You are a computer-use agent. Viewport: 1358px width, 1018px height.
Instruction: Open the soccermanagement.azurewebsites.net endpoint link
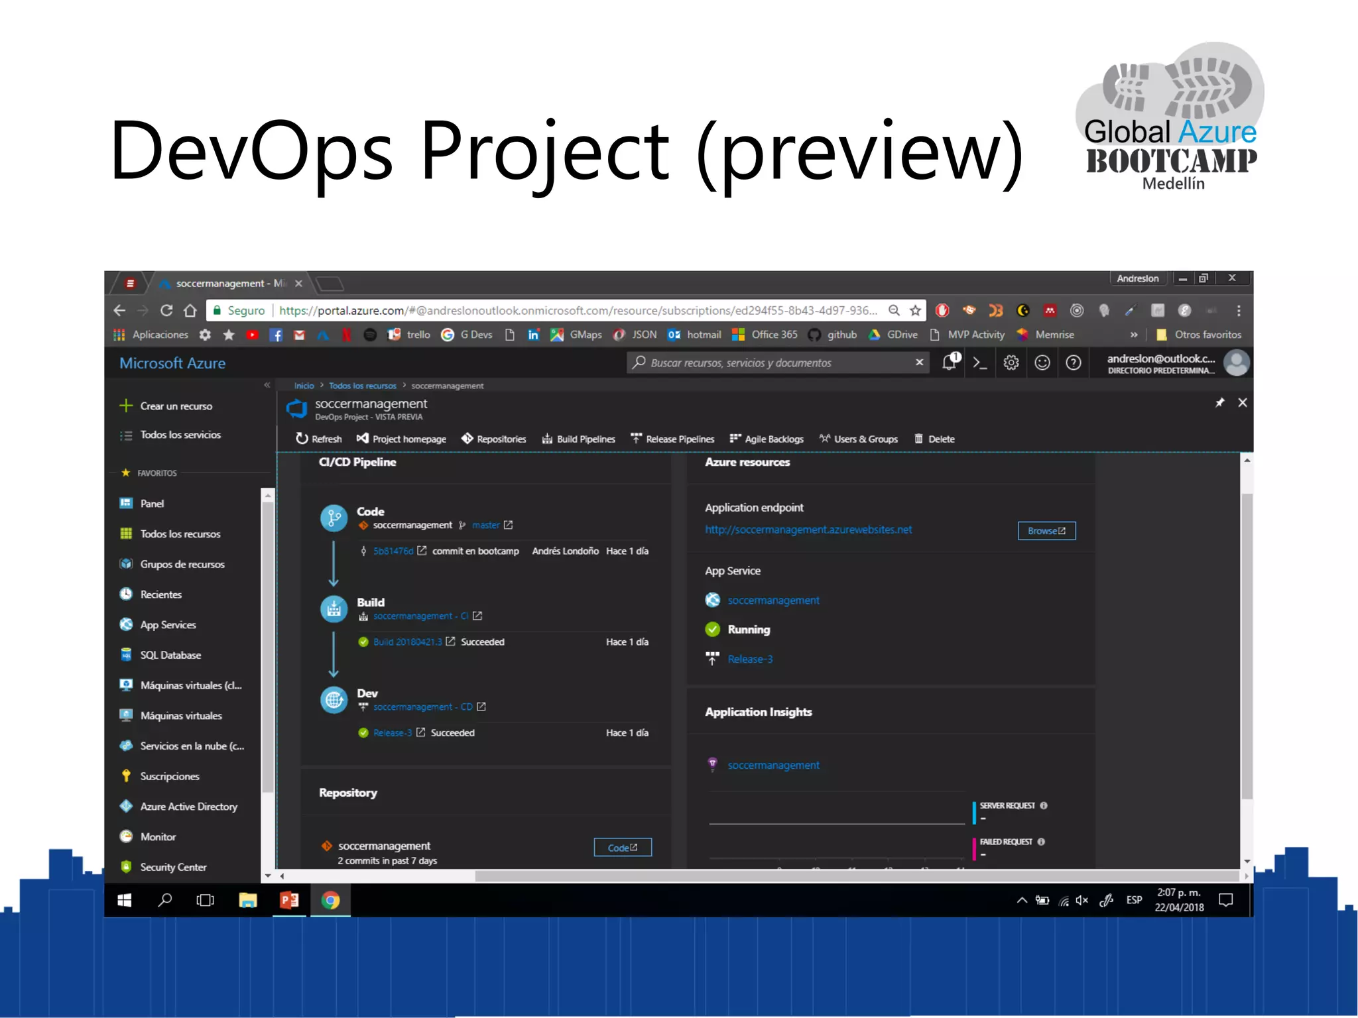click(x=808, y=530)
